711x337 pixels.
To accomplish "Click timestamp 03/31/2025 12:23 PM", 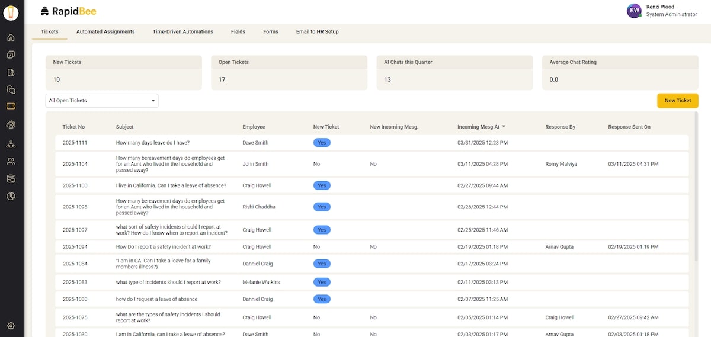I will coord(482,143).
